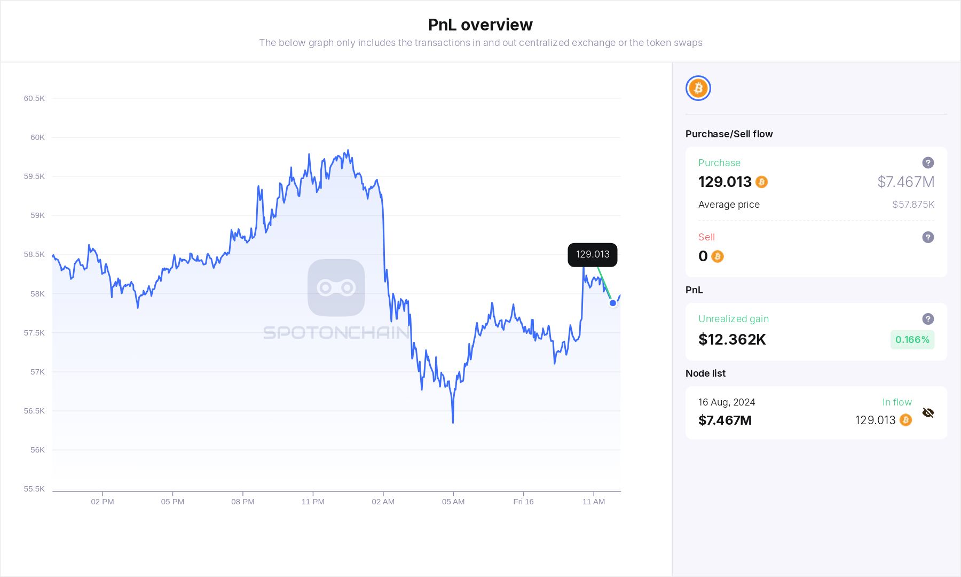This screenshot has width=961, height=577.
Task: Click the 129.013 chart tooltip label
Action: coord(592,255)
